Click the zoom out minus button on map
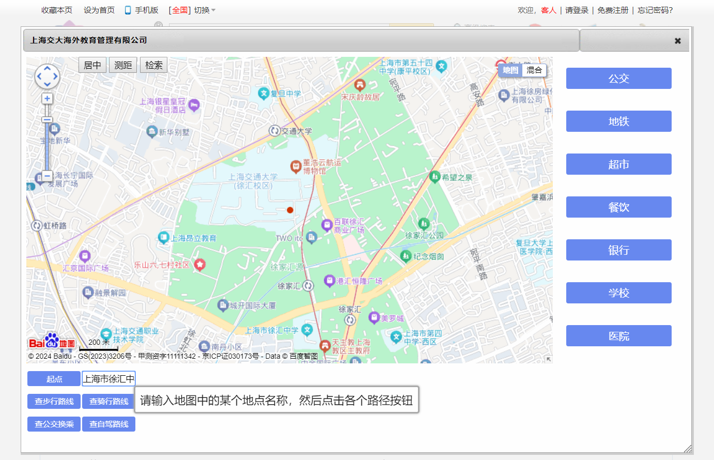Image resolution: width=714 pixels, height=460 pixels. click(x=47, y=176)
